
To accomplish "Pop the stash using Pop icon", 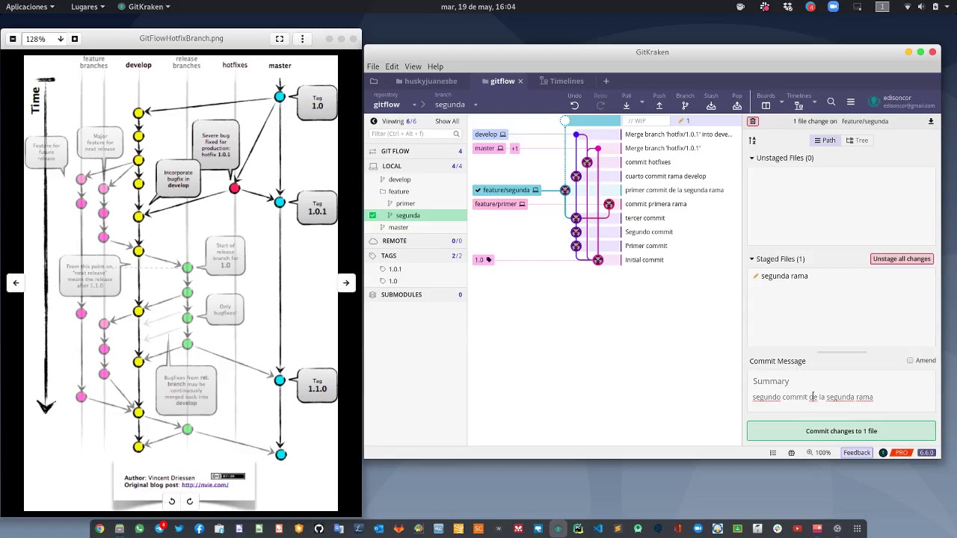I will tap(737, 106).
